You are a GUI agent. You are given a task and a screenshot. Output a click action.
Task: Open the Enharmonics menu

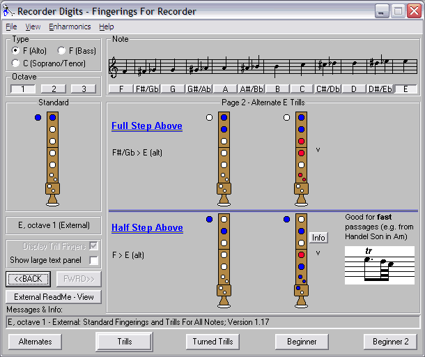click(70, 26)
